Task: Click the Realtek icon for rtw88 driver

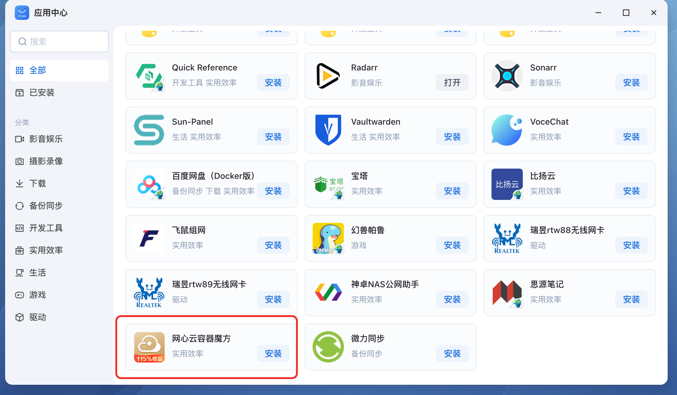Action: coord(507,238)
